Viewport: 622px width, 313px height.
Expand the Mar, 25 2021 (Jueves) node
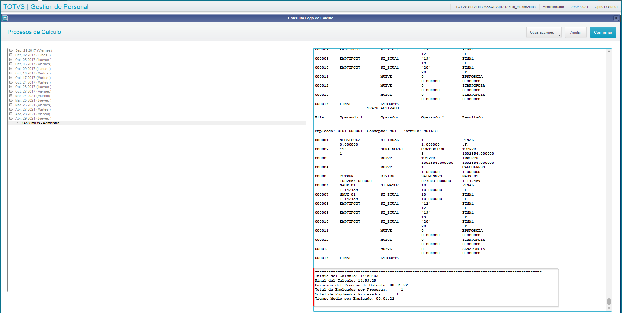click(11, 100)
